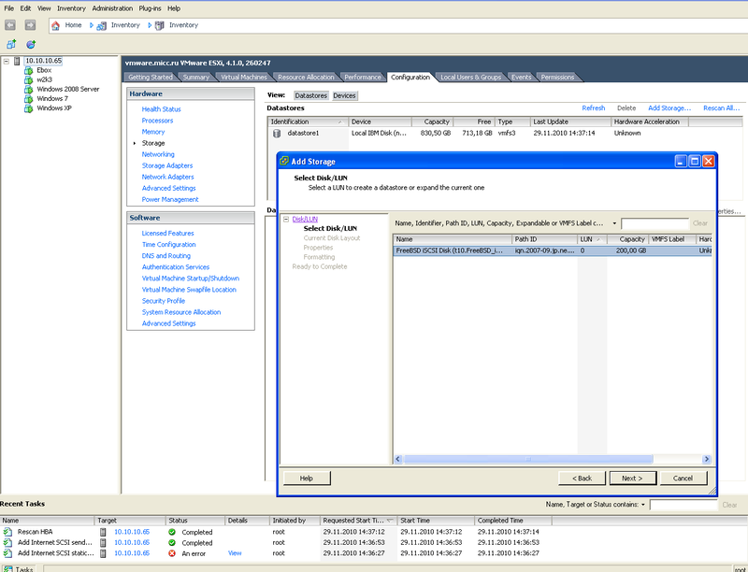
Task: Select the Windows 2008 Server VM icon
Action: click(29, 90)
